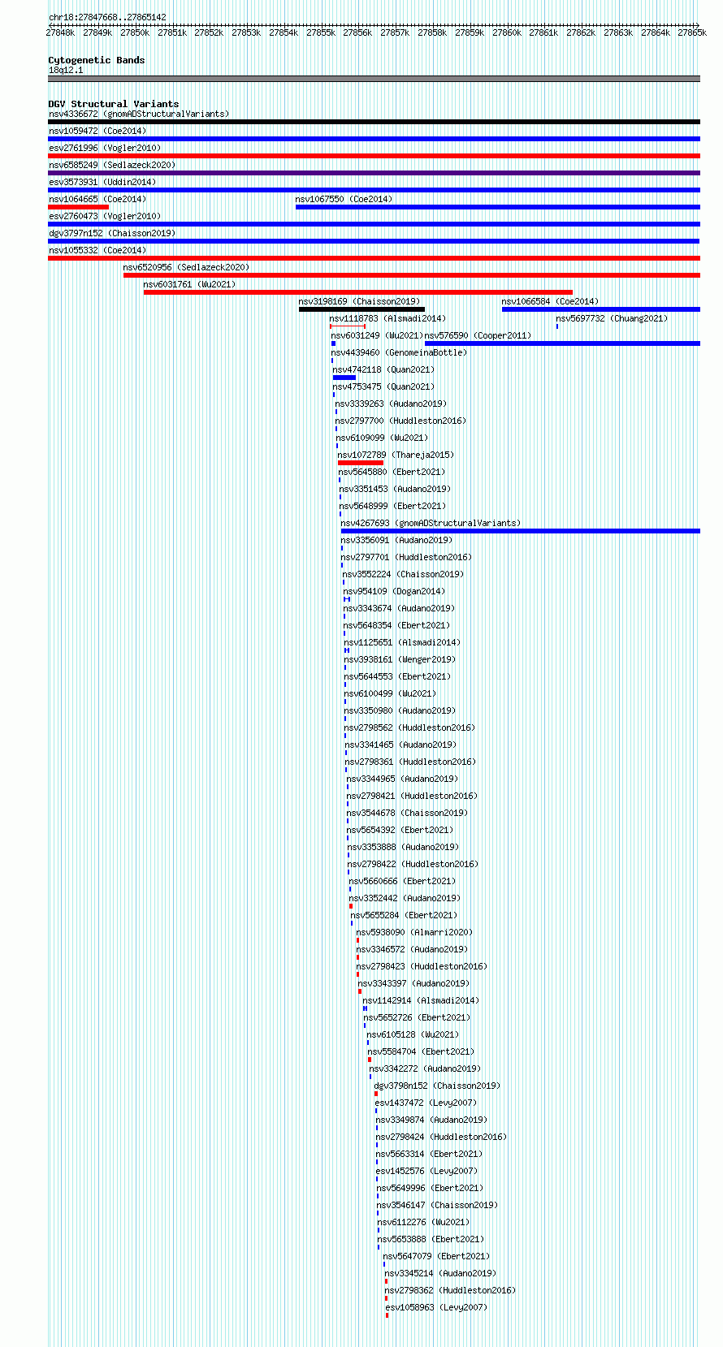Select nsv1064665 (Coe2014) label
Viewport: 723px width, 1347px height.
click(97, 199)
